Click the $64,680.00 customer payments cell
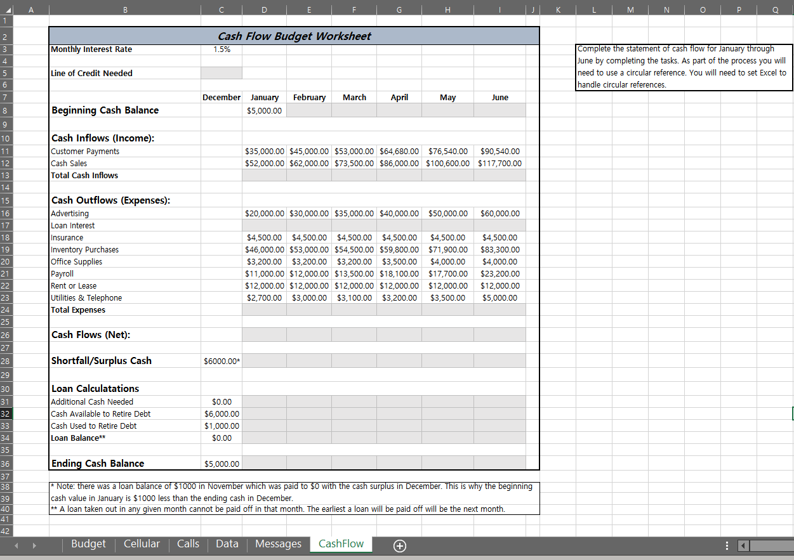 tap(399, 152)
